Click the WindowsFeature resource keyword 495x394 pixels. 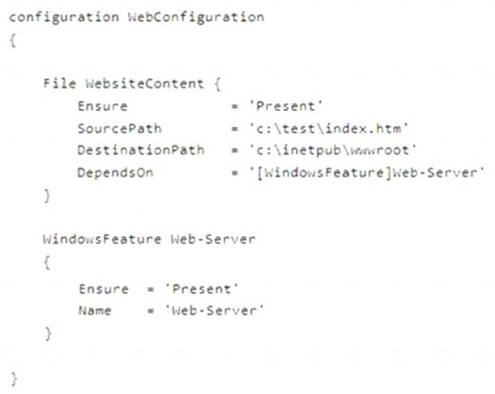pyautogui.click(x=102, y=240)
